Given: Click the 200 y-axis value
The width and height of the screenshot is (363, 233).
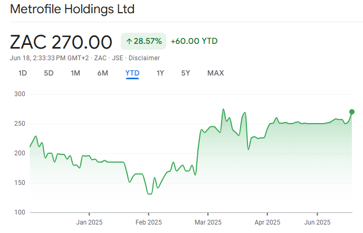Looking at the screenshot, I should pos(20,153).
